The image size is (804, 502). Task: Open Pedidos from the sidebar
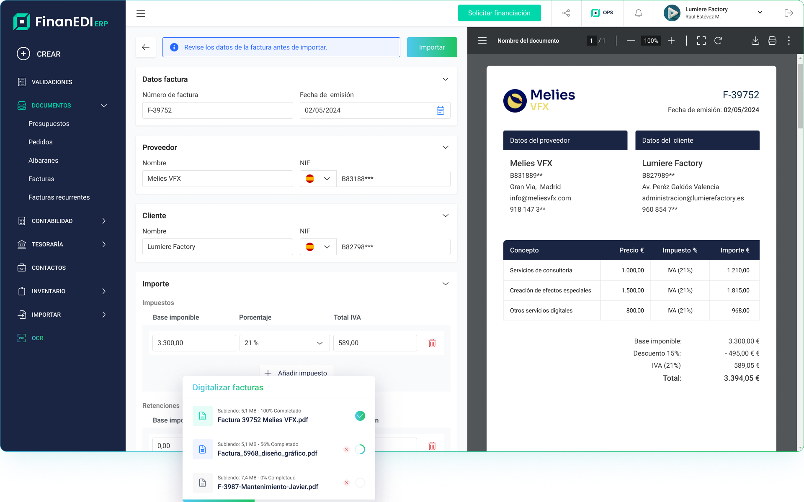click(x=41, y=142)
